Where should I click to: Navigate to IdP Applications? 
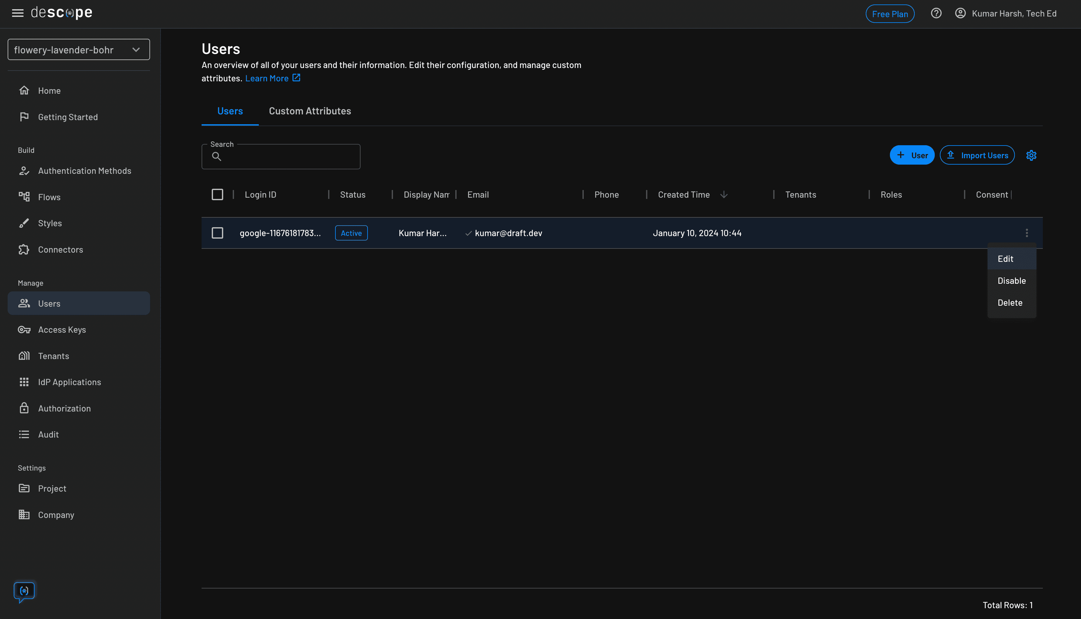(69, 382)
